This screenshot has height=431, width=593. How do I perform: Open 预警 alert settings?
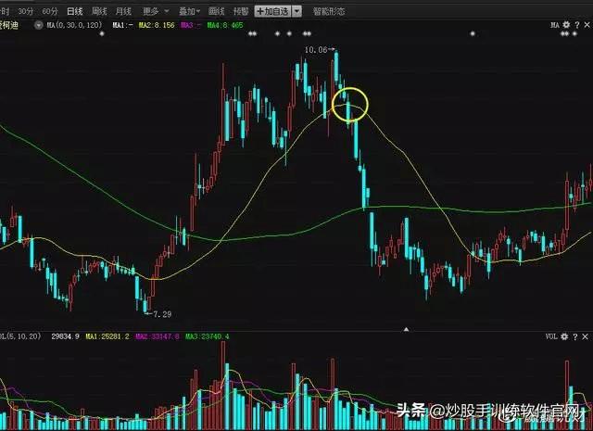coord(241,11)
